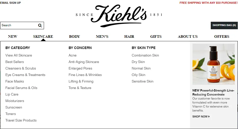Open Anti-Aging Skincare concern
This screenshot has height=129, width=238.
(x=84, y=62)
